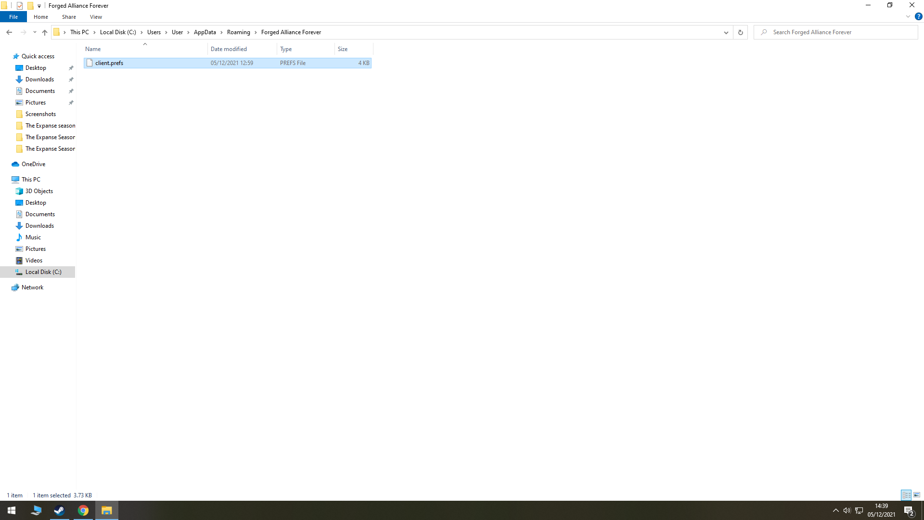Image resolution: width=924 pixels, height=520 pixels.
Task: Open pinned Downloads under Quick access
Action: 39,79
